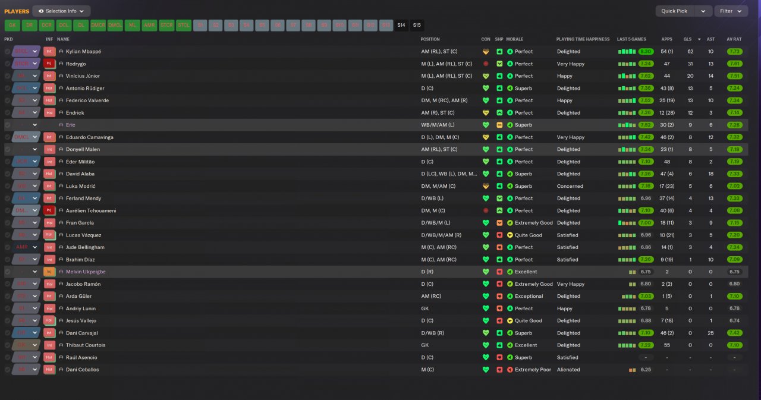Toggle the picked checkbox for Donyell Malen

coord(8,149)
